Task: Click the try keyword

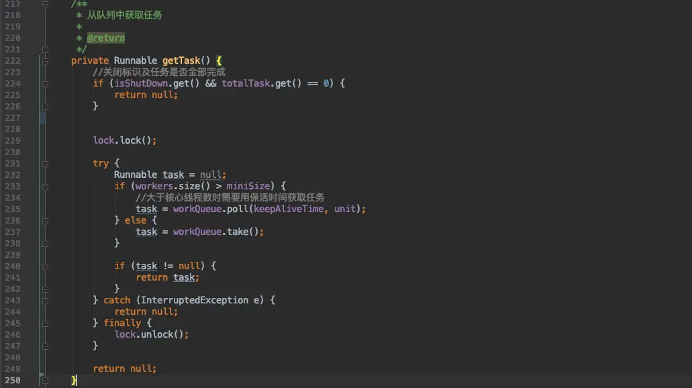Action: click(101, 163)
